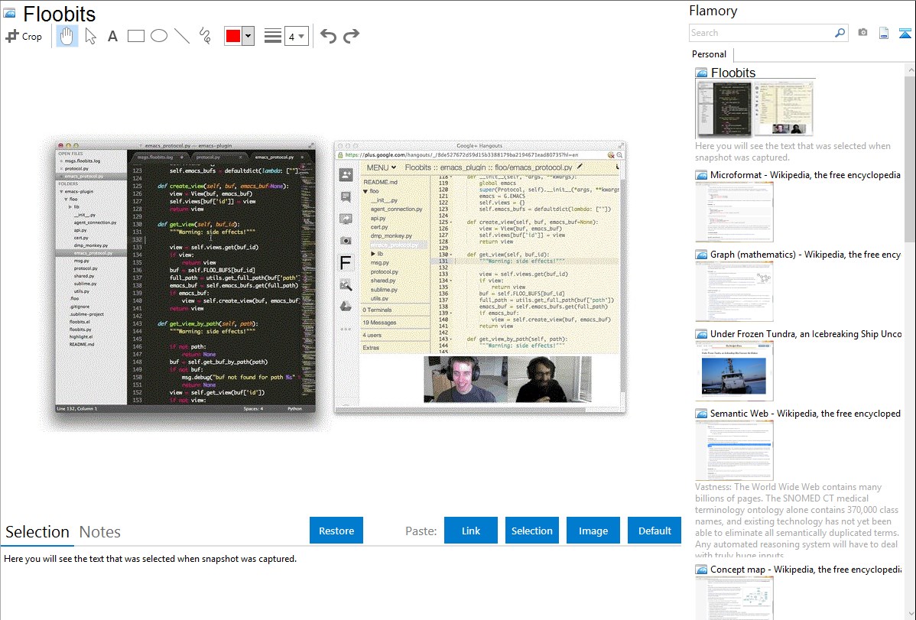This screenshot has width=916, height=620.
Task: Click the blue collapse panel icon
Action: (905, 33)
